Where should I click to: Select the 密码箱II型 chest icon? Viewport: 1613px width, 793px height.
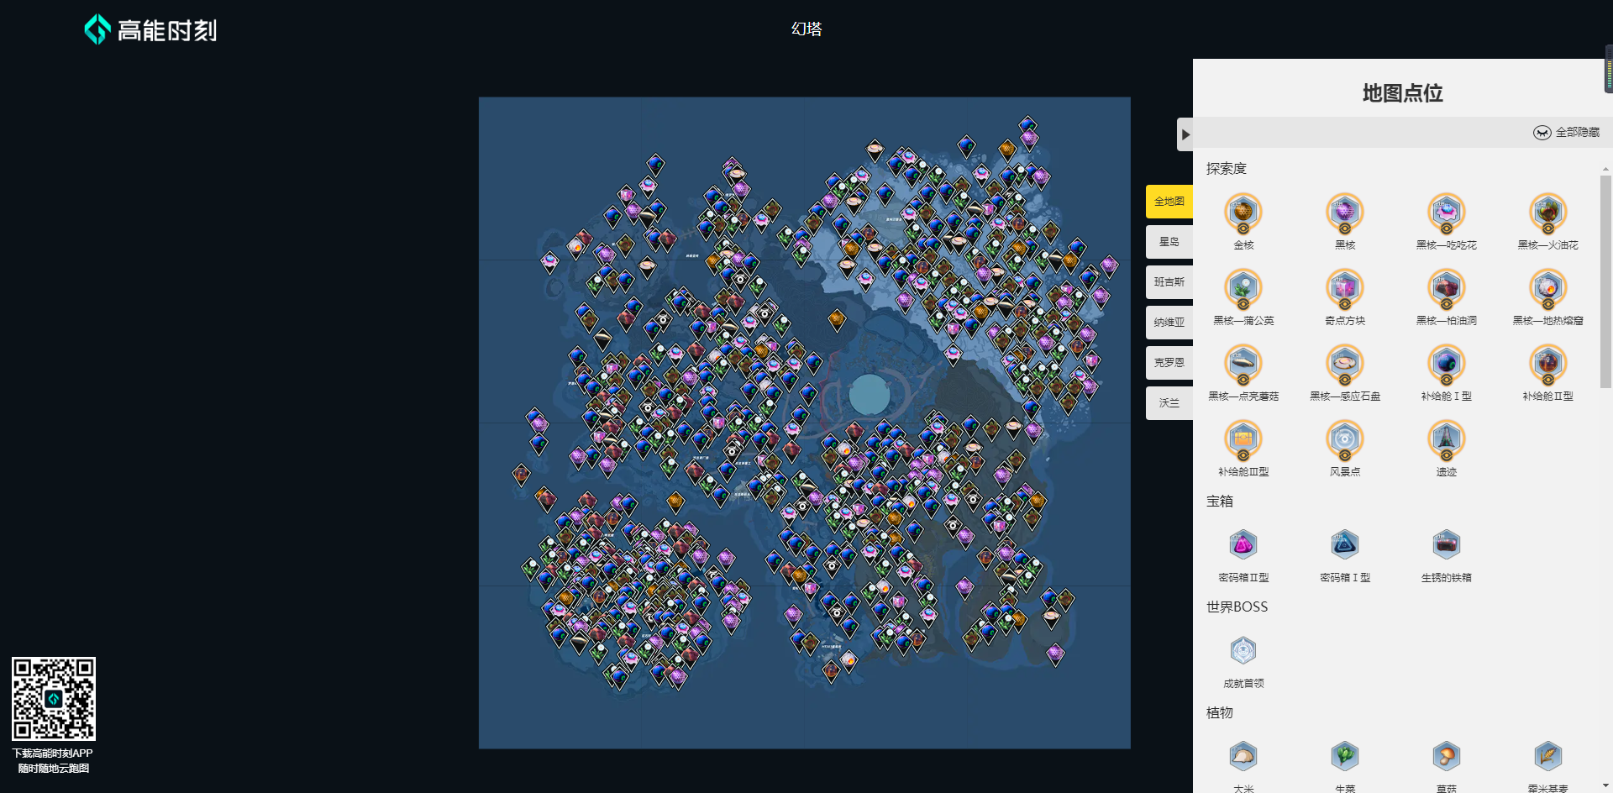click(1243, 545)
